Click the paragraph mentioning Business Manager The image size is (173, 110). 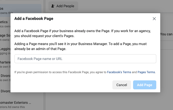pyautogui.click(x=80, y=46)
